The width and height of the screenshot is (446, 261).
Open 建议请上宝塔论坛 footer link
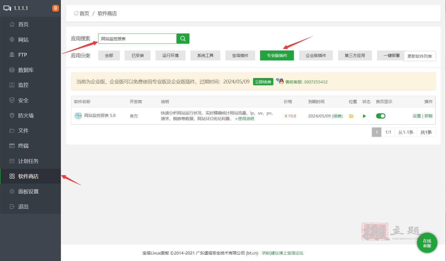click(x=287, y=253)
